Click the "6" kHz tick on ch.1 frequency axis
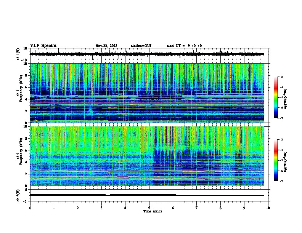 pos(27,87)
